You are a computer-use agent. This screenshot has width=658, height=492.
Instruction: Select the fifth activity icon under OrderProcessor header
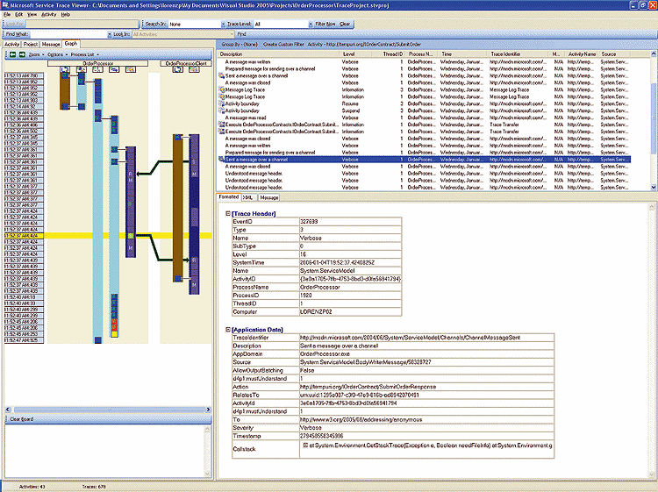131,69
